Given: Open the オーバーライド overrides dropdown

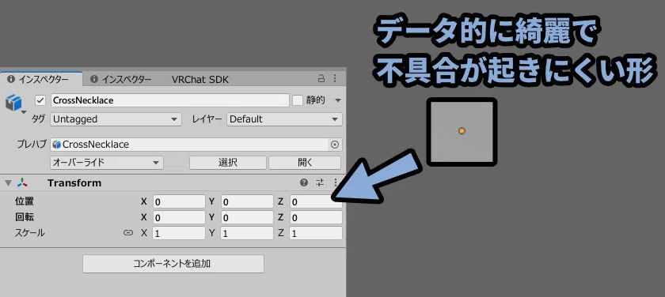Looking at the screenshot, I should (x=106, y=163).
